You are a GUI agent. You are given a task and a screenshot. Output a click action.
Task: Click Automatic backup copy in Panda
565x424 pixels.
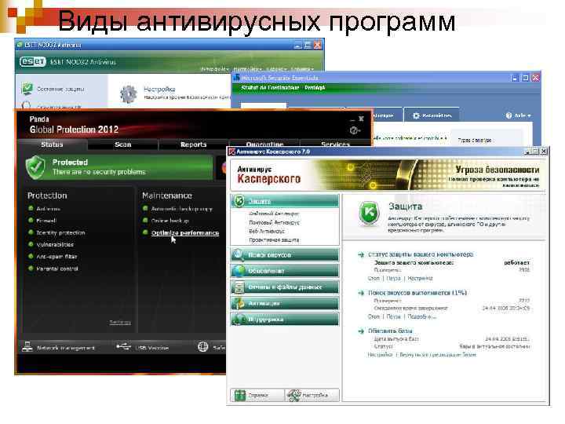tap(181, 209)
